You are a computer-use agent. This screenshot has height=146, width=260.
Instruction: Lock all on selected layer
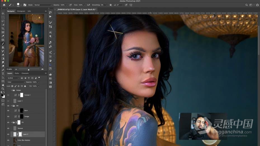point(25,86)
